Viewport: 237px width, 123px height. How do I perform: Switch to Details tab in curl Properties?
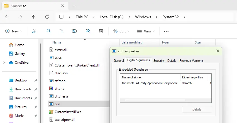[172, 61]
